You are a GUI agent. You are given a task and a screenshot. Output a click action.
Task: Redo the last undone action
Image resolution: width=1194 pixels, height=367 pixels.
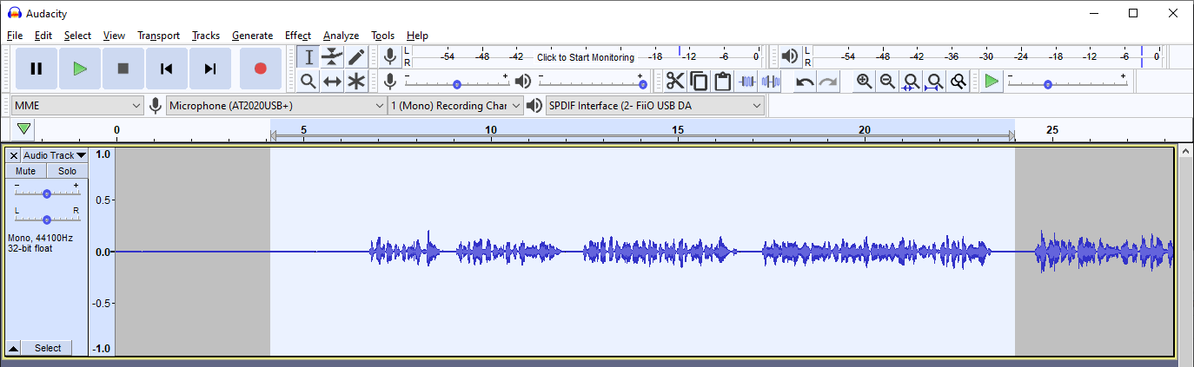coord(828,82)
